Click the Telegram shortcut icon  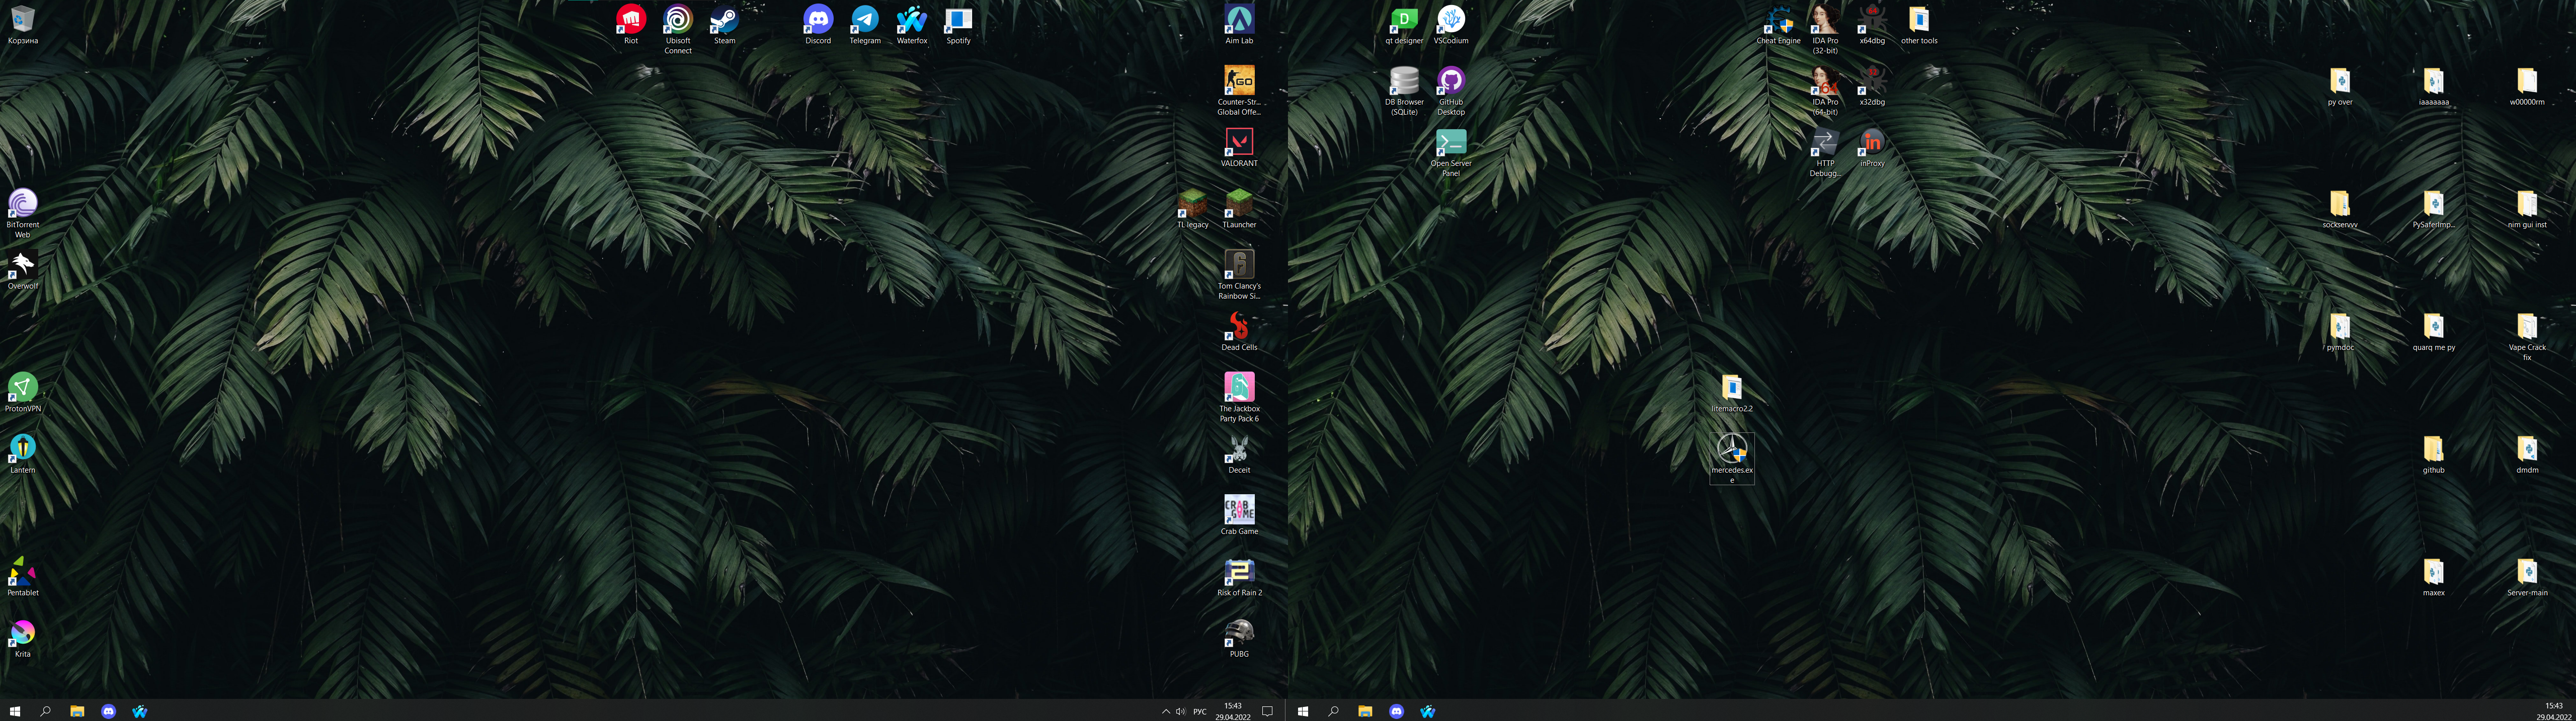click(864, 21)
